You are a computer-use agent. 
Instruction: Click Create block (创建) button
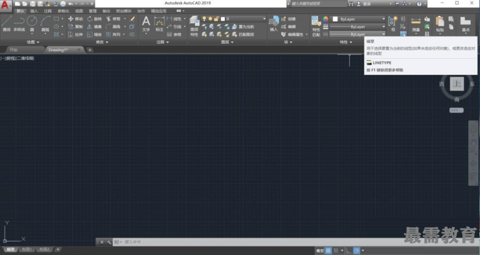[289, 18]
